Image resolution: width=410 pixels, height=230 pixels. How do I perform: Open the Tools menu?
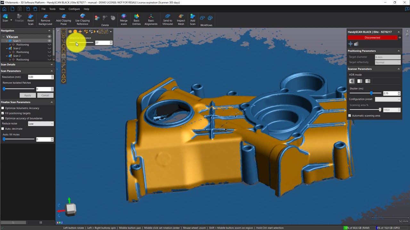(52, 9)
